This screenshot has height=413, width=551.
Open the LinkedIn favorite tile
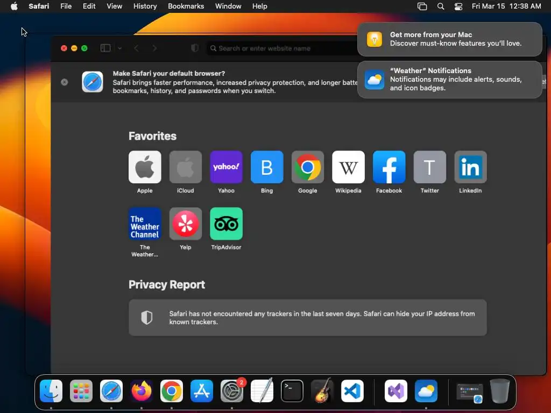point(470,167)
